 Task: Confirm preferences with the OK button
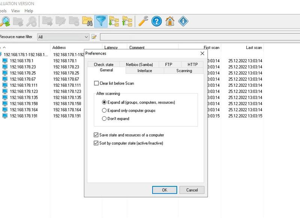[164, 190]
